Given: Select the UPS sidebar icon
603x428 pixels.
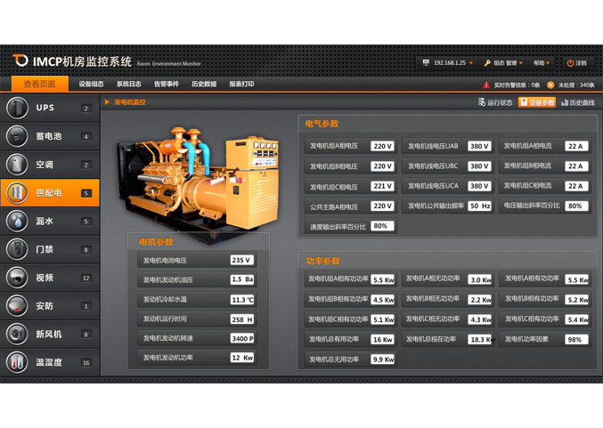Looking at the screenshot, I should [18, 108].
